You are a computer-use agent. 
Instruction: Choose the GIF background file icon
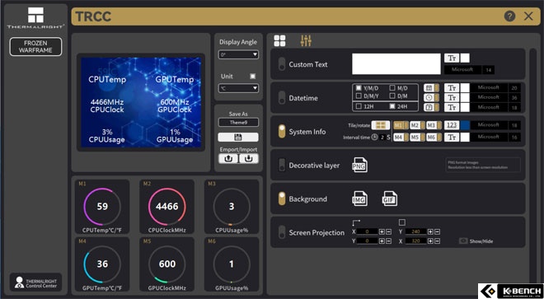tap(390, 199)
